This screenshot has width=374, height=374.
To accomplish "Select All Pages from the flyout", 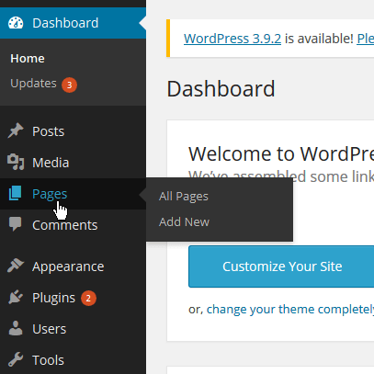I will tap(184, 197).
